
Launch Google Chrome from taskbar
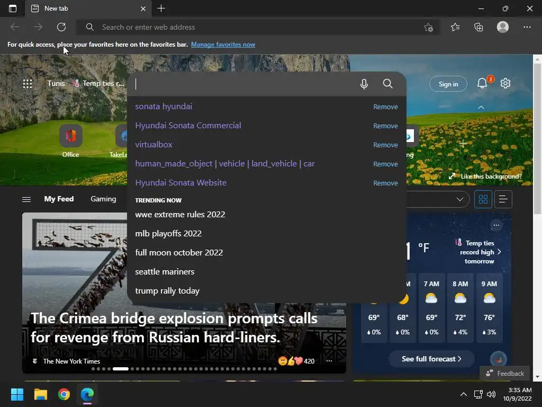point(64,394)
